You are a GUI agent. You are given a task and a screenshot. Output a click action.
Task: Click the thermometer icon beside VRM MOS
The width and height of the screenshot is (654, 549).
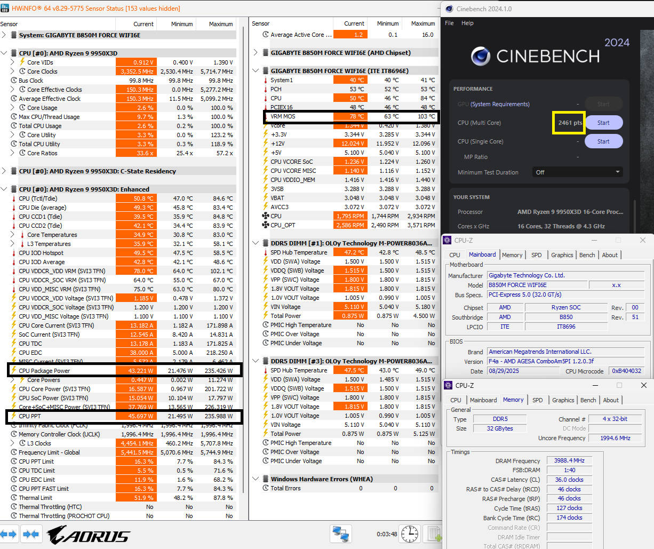click(x=266, y=116)
